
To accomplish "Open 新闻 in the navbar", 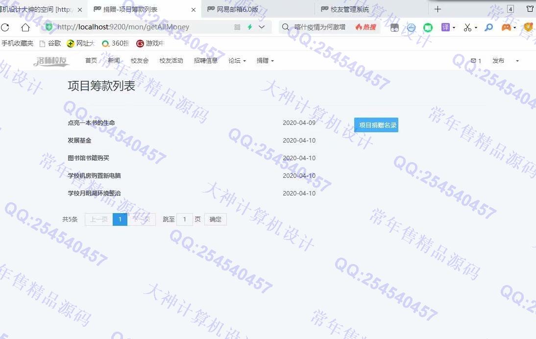I will click(114, 60).
